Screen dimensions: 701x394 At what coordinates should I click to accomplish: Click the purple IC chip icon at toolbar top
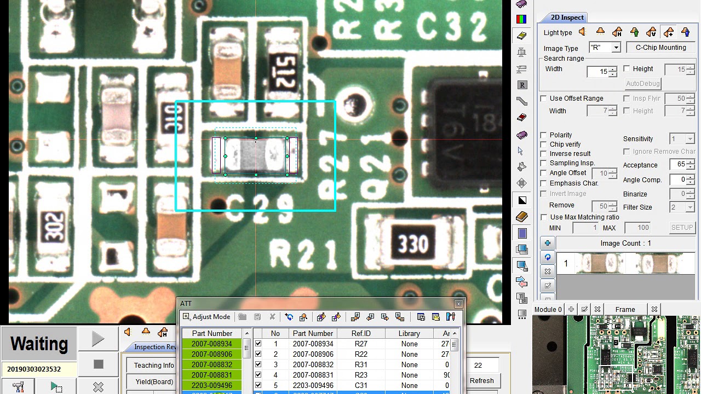coord(521,4)
